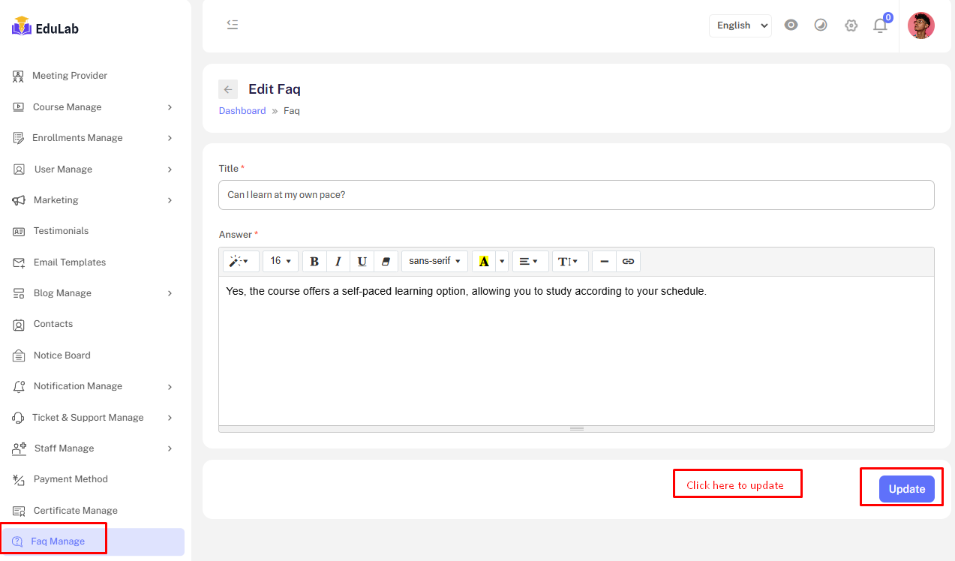This screenshot has height=561, width=955.
Task: Open Testimonials in the sidebar
Action: point(61,231)
